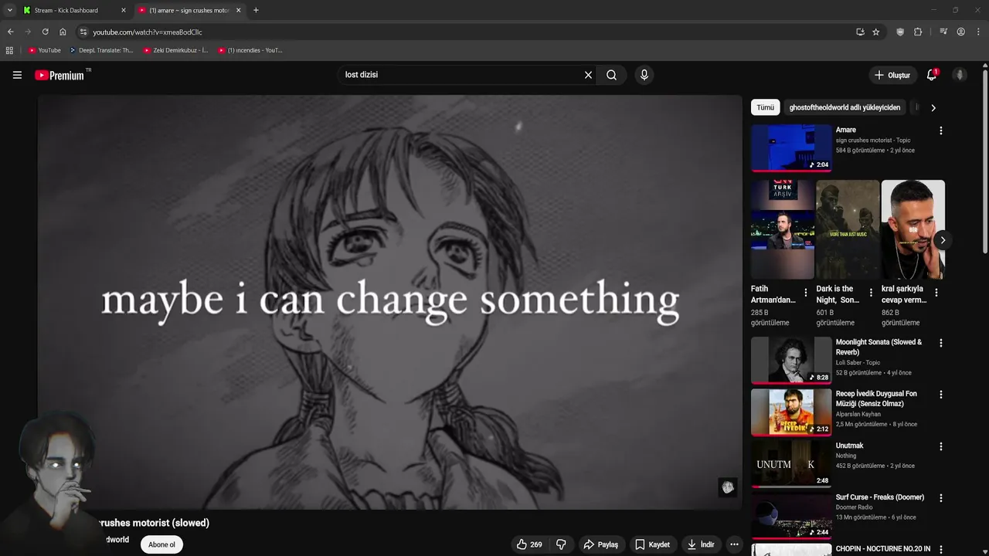Click channel watermark icon on video

pyautogui.click(x=727, y=487)
